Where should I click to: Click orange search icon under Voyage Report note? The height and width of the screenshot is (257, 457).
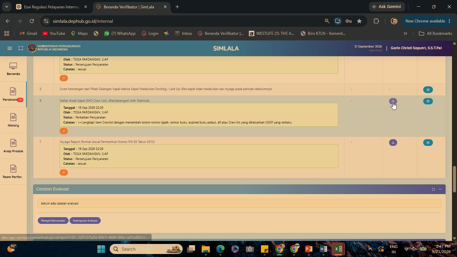pyautogui.click(x=64, y=172)
